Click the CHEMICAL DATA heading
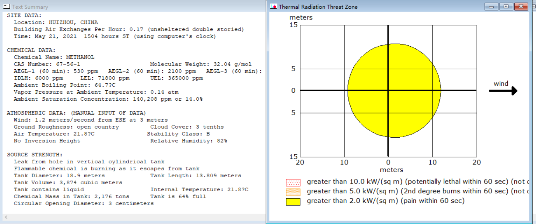 (31, 50)
